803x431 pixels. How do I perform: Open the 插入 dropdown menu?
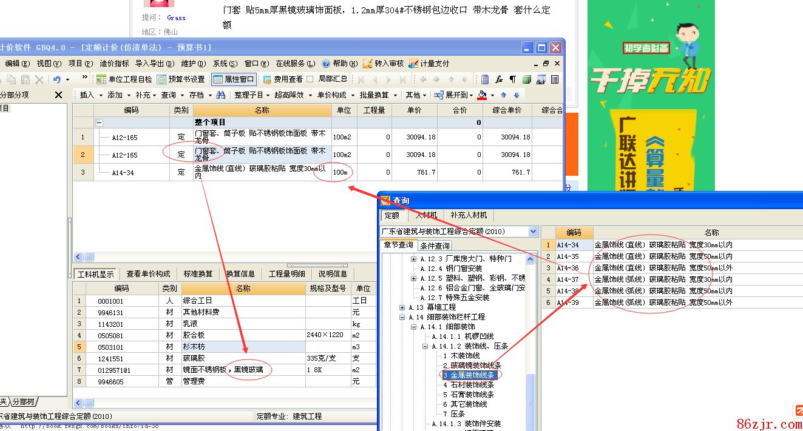(87, 95)
